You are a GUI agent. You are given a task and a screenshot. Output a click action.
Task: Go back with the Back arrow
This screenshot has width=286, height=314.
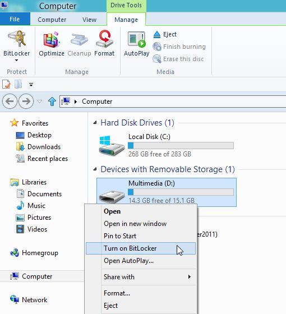[10, 101]
